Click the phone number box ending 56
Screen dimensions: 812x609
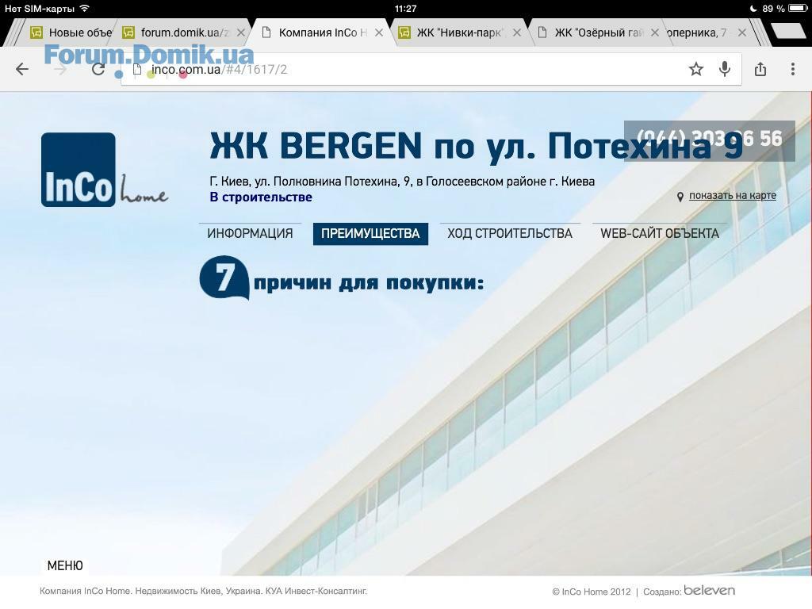(x=710, y=141)
